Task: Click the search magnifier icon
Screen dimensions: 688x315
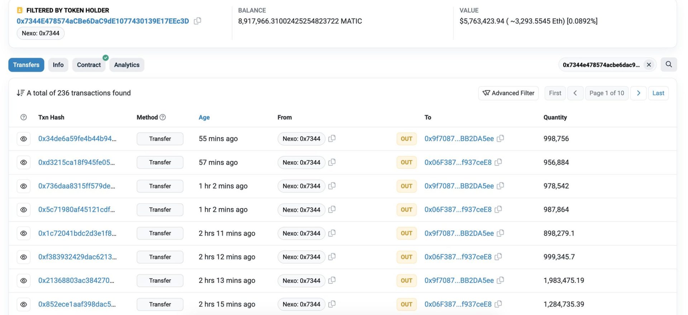Action: (669, 64)
